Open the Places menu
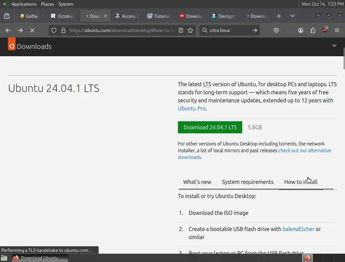The width and height of the screenshot is (345, 262). [x=48, y=4]
